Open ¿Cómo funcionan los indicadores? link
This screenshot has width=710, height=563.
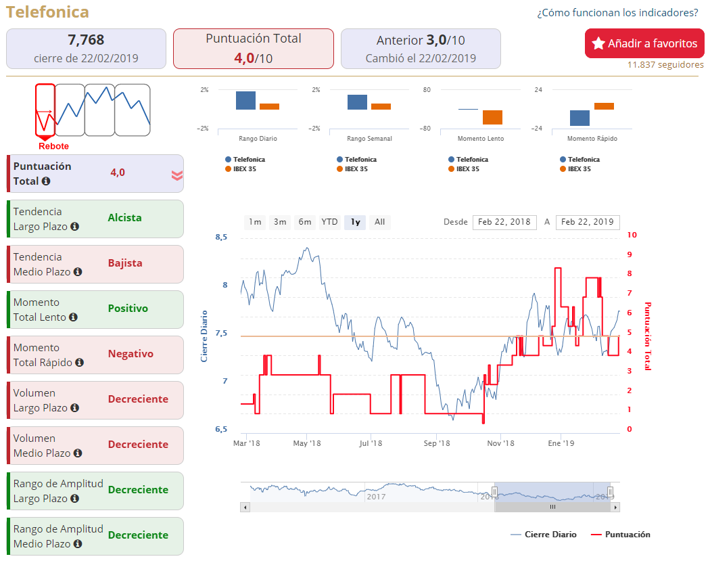click(x=617, y=13)
